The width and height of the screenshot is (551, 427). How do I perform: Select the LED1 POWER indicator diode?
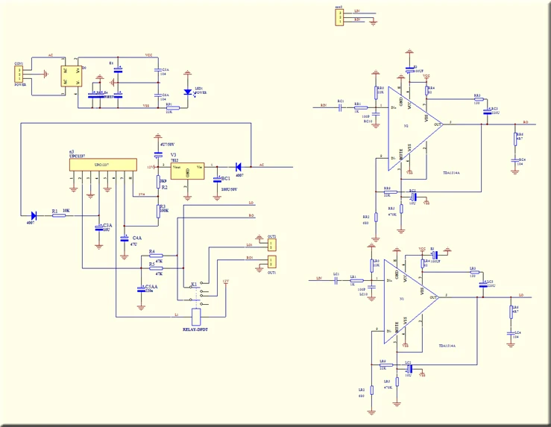[188, 92]
